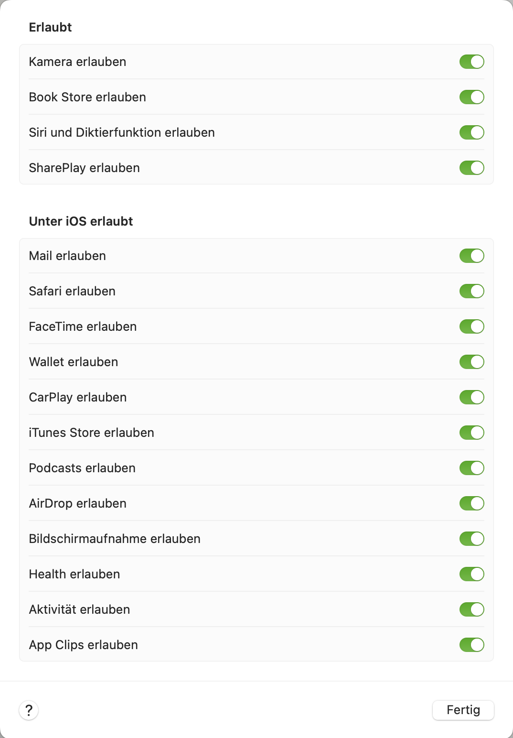
Task: Click the Safari erlauben row label
Action: coord(72,291)
